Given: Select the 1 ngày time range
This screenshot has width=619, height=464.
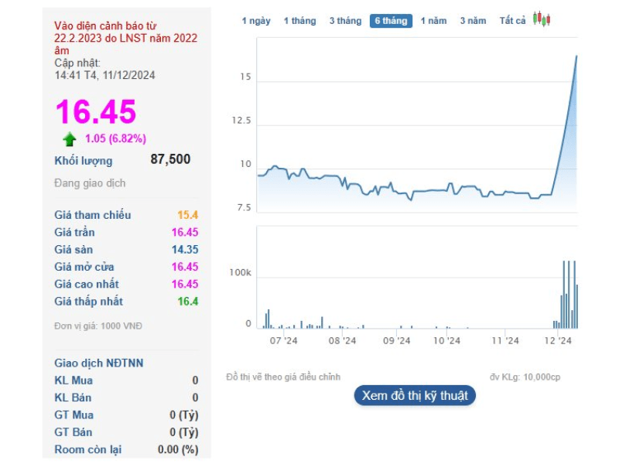Looking at the screenshot, I should click(x=256, y=21).
